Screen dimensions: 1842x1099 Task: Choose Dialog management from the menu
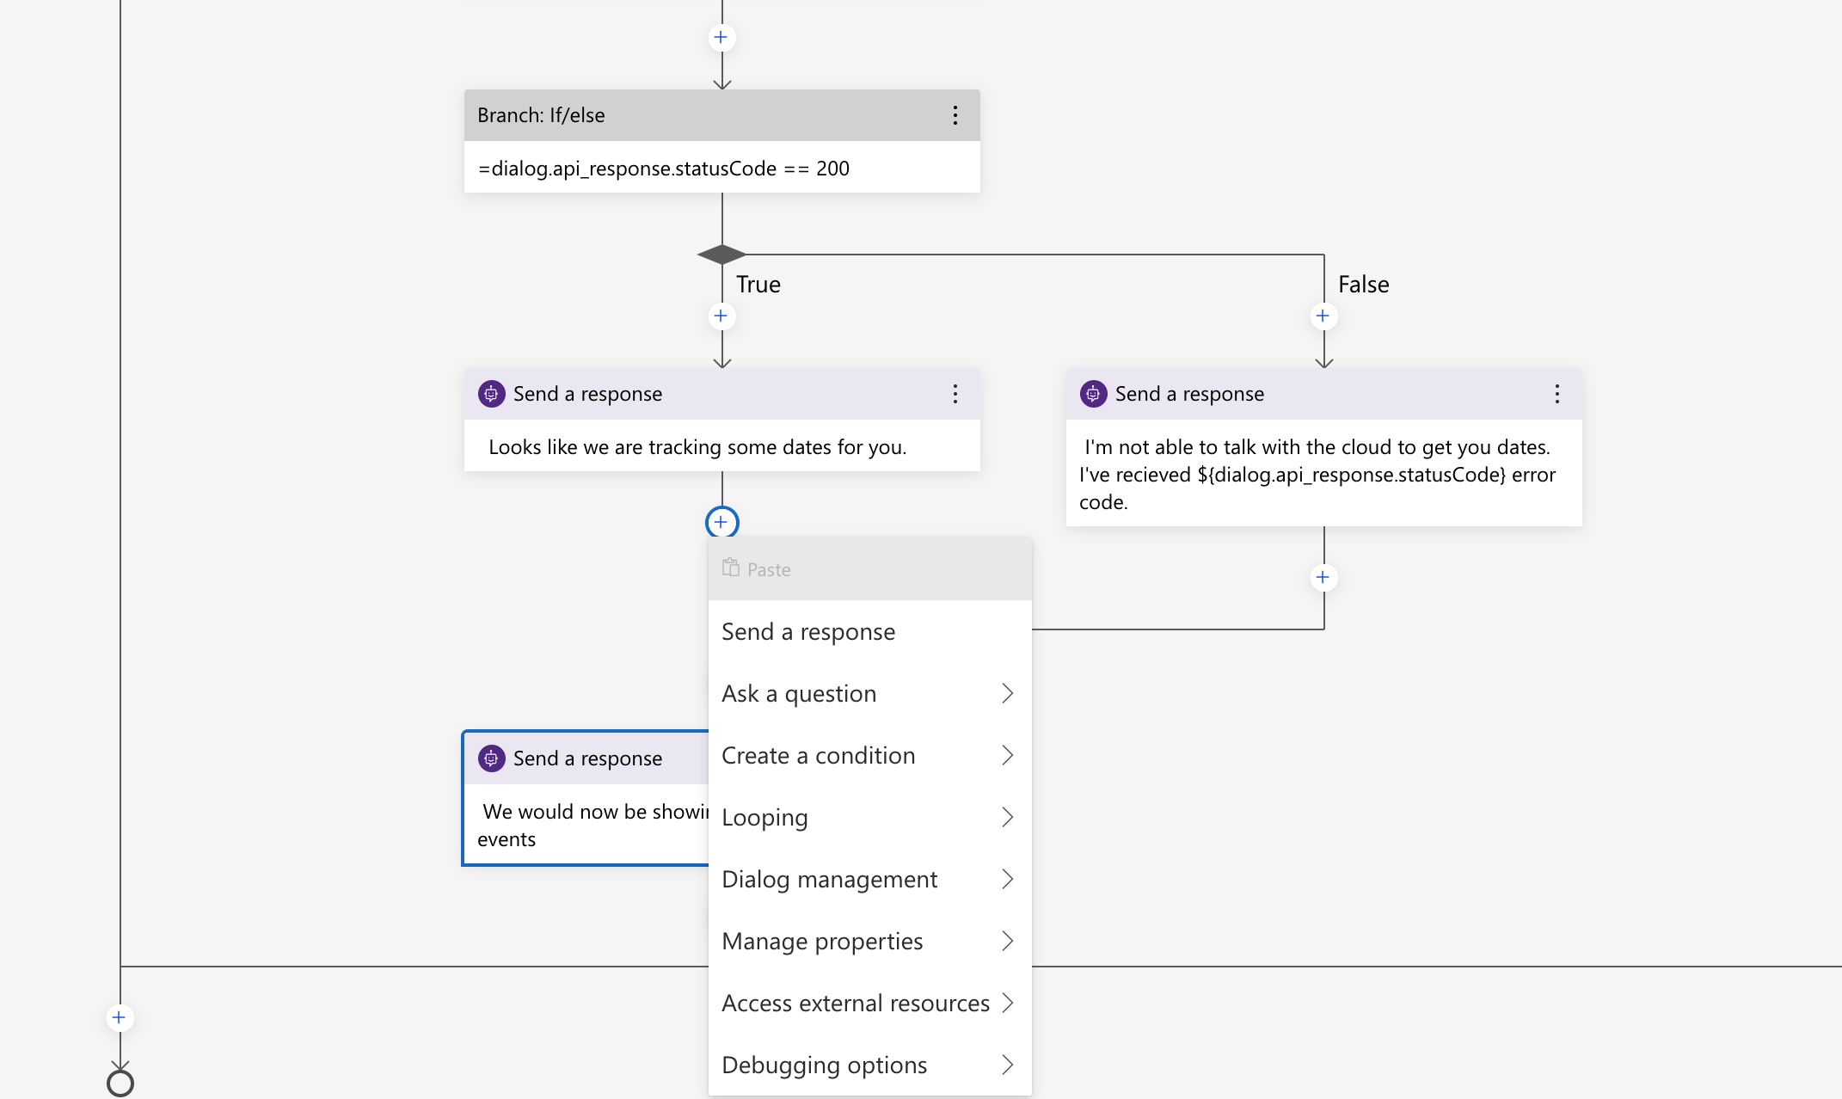869,879
